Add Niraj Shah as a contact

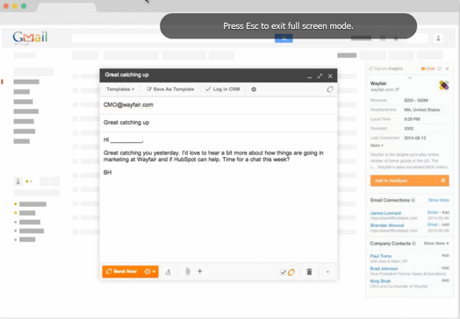[x=445, y=280]
